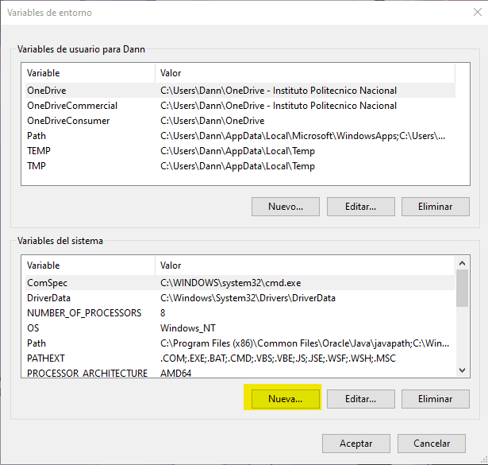Screen dimensions: 488x465
Task: Select system Path with Oracle javapath
Action: click(x=240, y=343)
